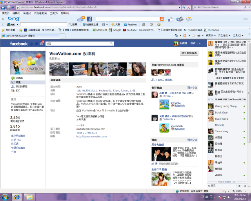Screen dimensions: 251x201
Task: Stop page loading with the red X icon
Action: 189,7
